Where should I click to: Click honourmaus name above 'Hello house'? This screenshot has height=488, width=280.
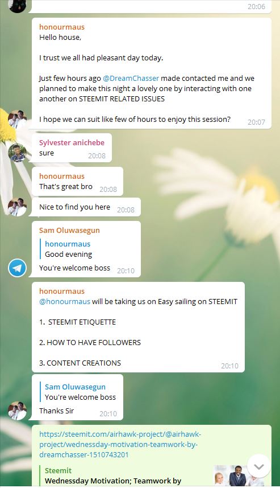[x=62, y=27]
